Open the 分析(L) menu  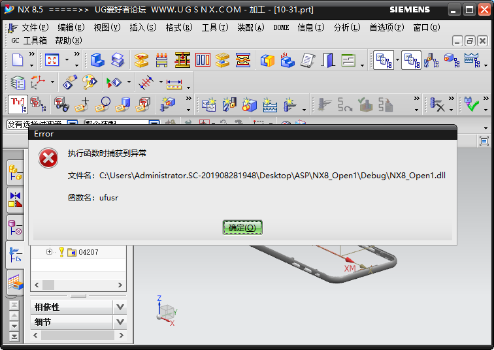(x=347, y=27)
